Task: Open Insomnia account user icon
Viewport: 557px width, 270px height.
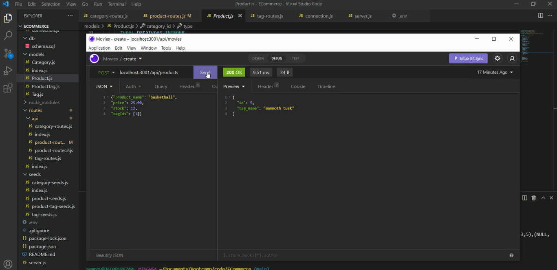Action: tap(512, 59)
